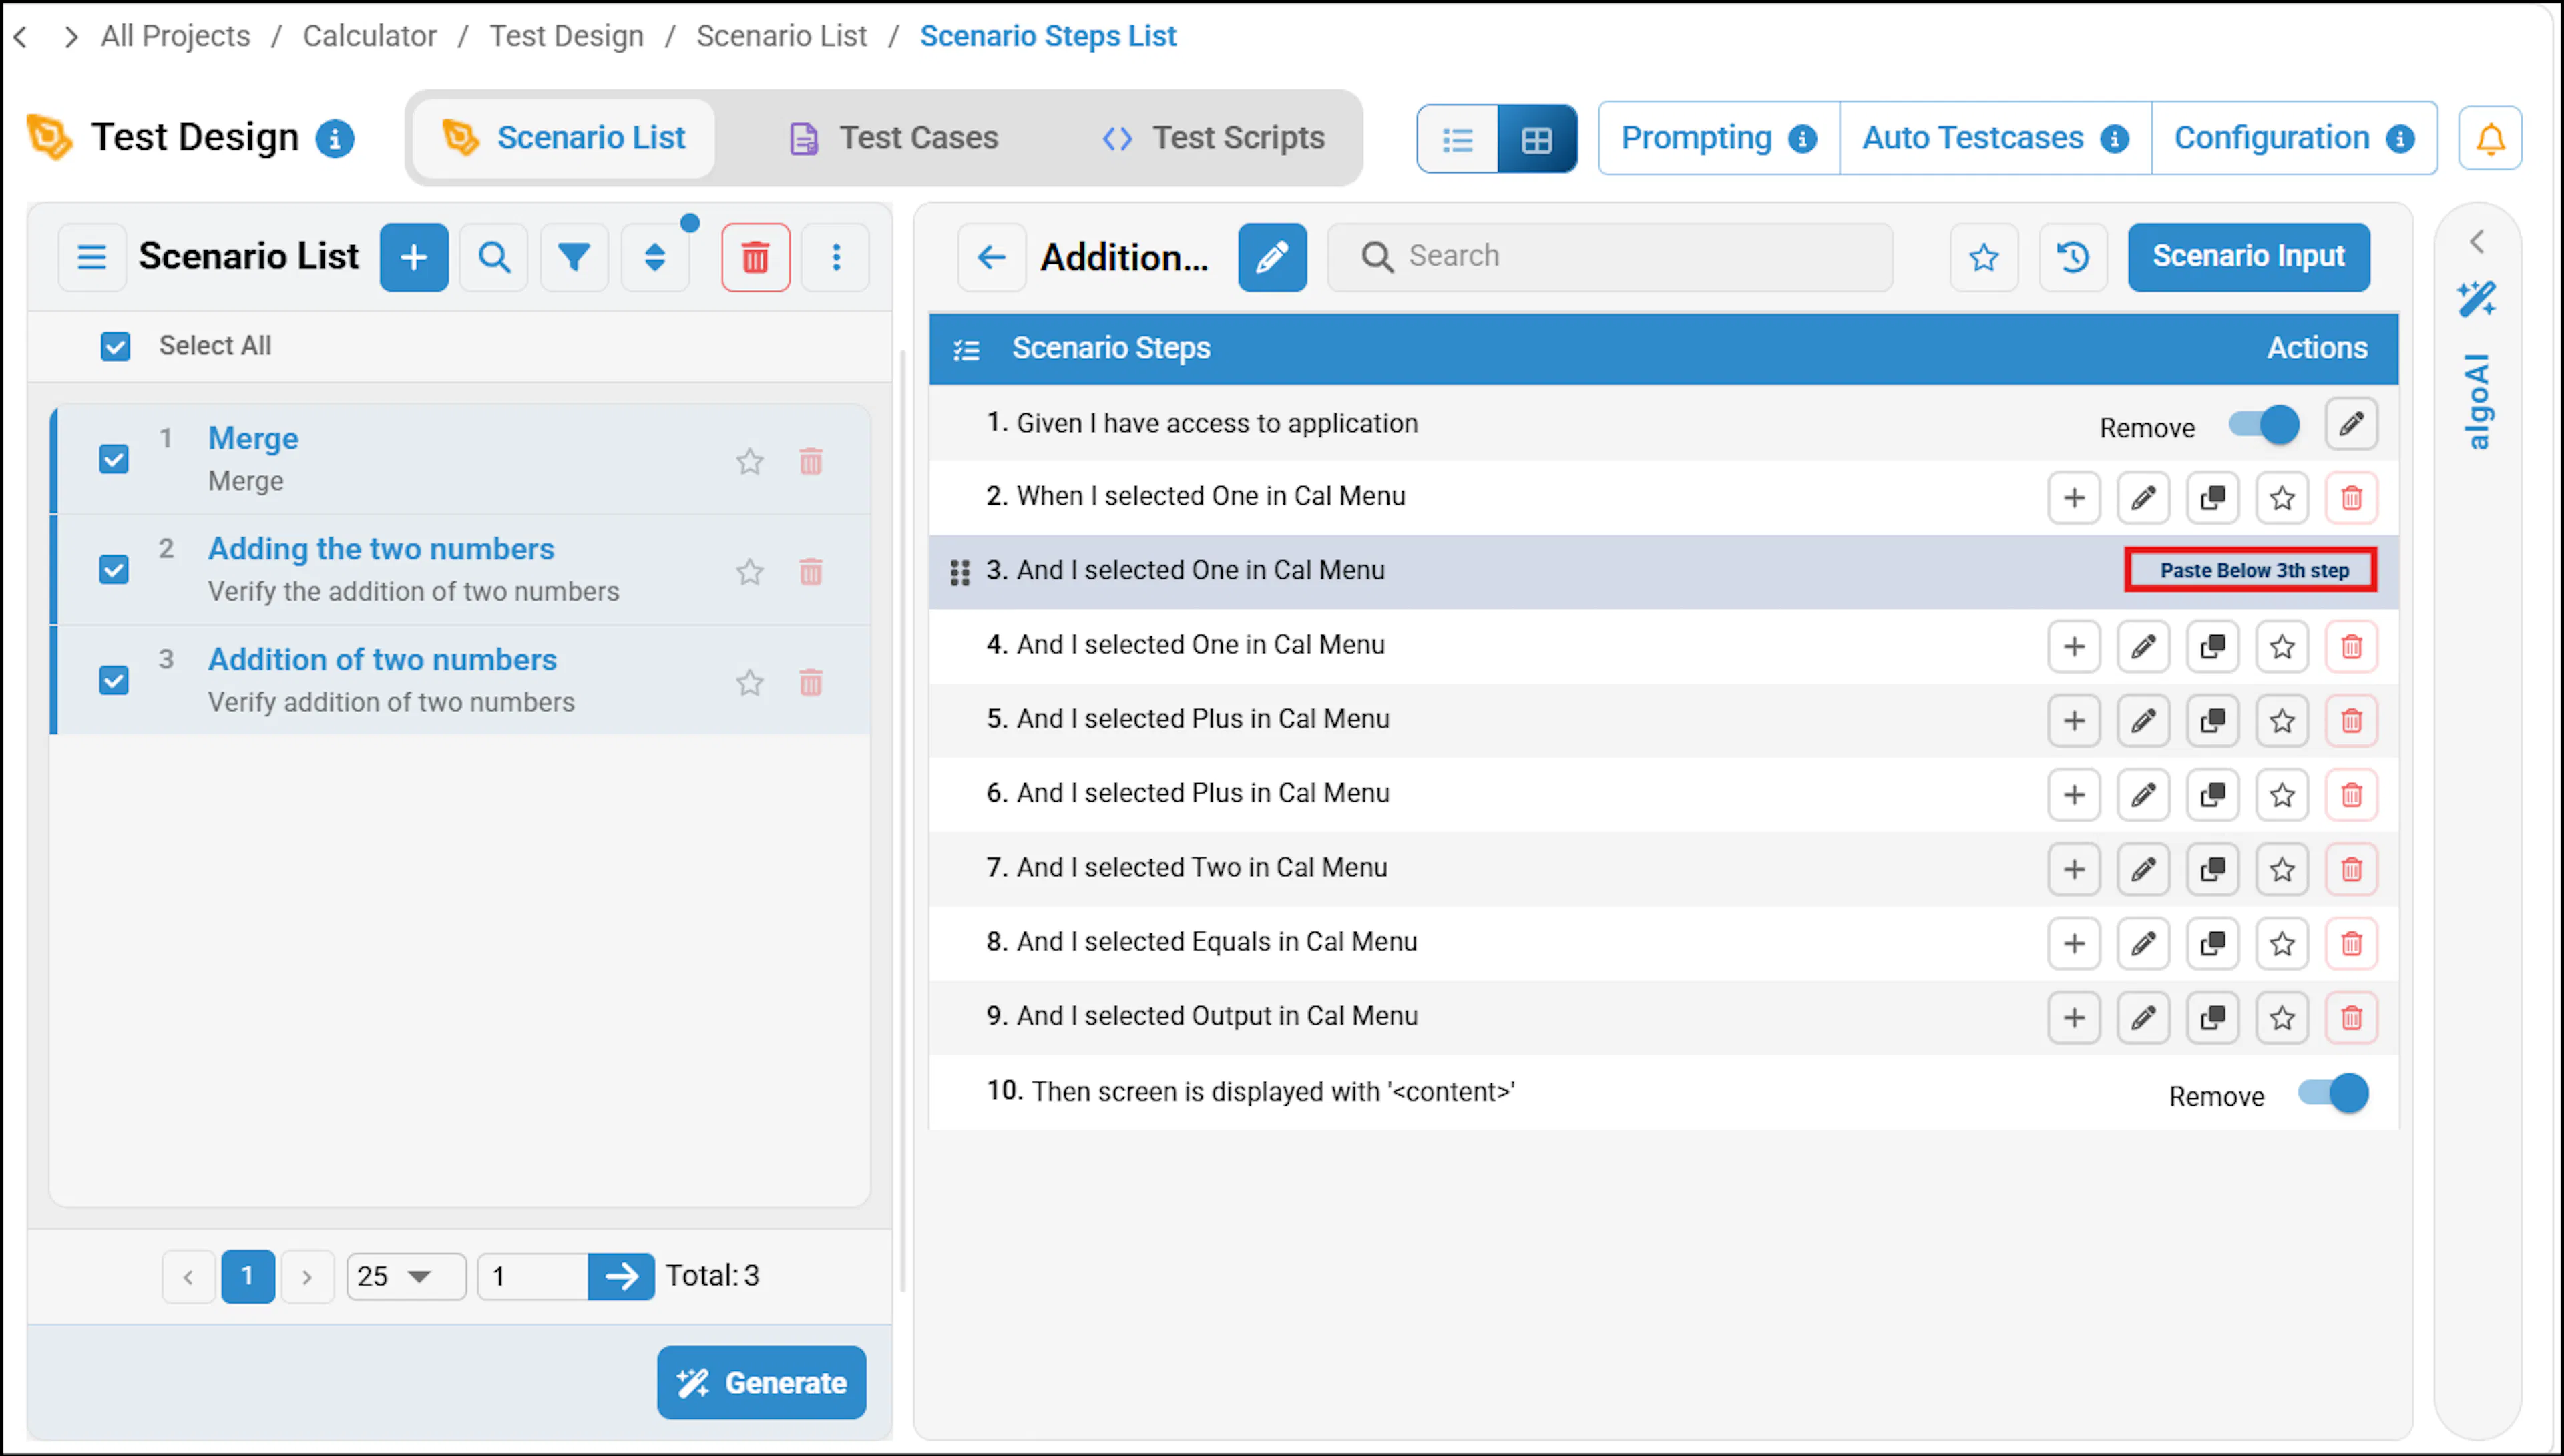2564x1456 pixels.
Task: Delete step 8 with its trash icon
Action: click(x=2351, y=943)
